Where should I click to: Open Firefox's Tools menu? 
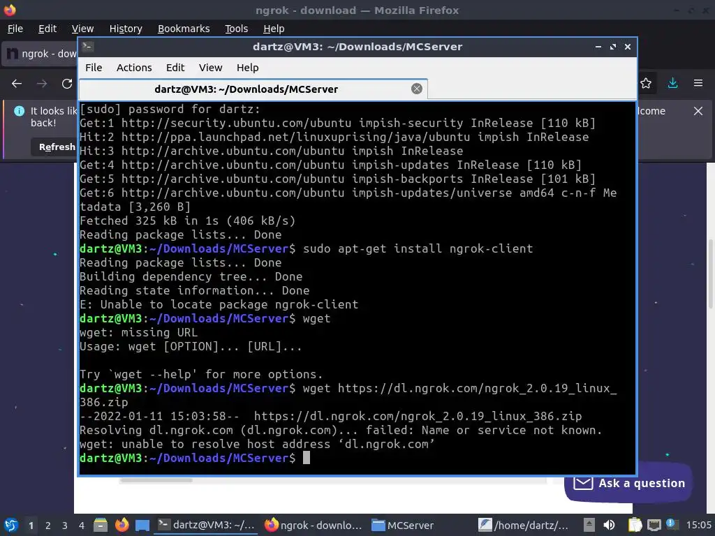click(x=236, y=29)
